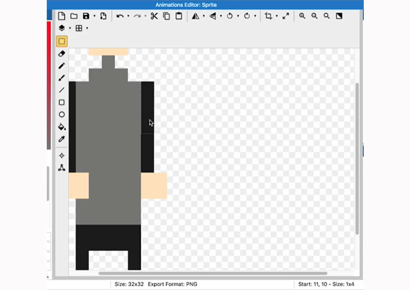Toggle the grid display icon

[78, 28]
